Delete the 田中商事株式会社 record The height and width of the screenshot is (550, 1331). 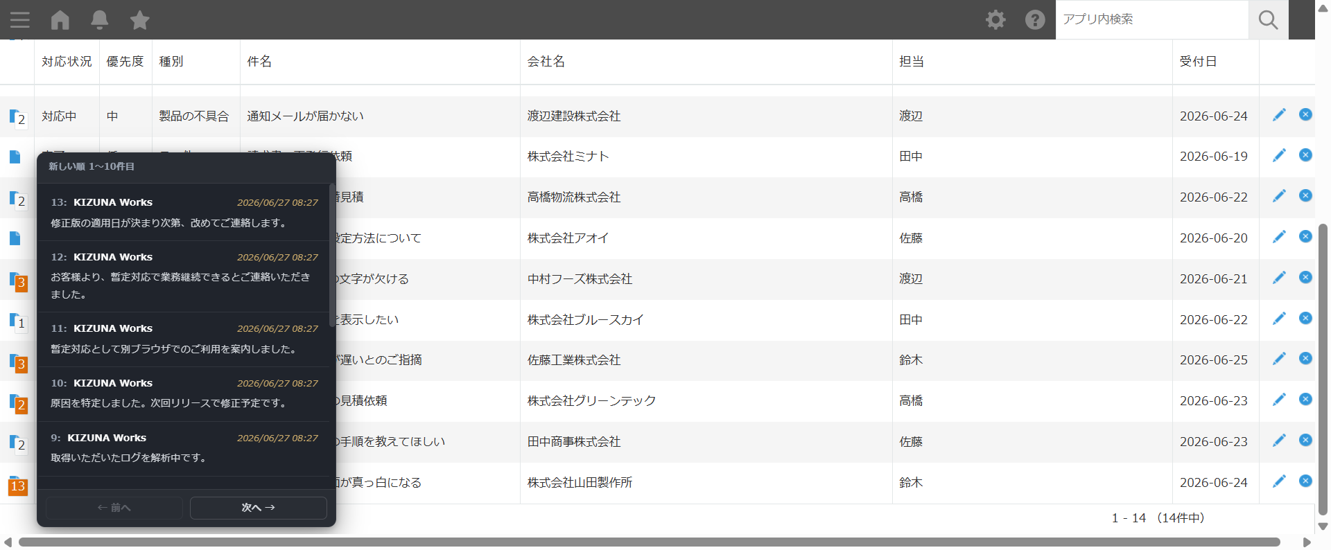(1305, 440)
